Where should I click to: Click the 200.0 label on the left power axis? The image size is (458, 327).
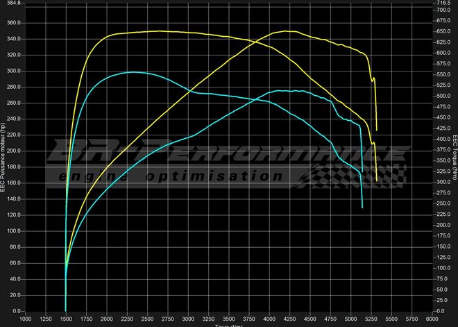[15, 151]
